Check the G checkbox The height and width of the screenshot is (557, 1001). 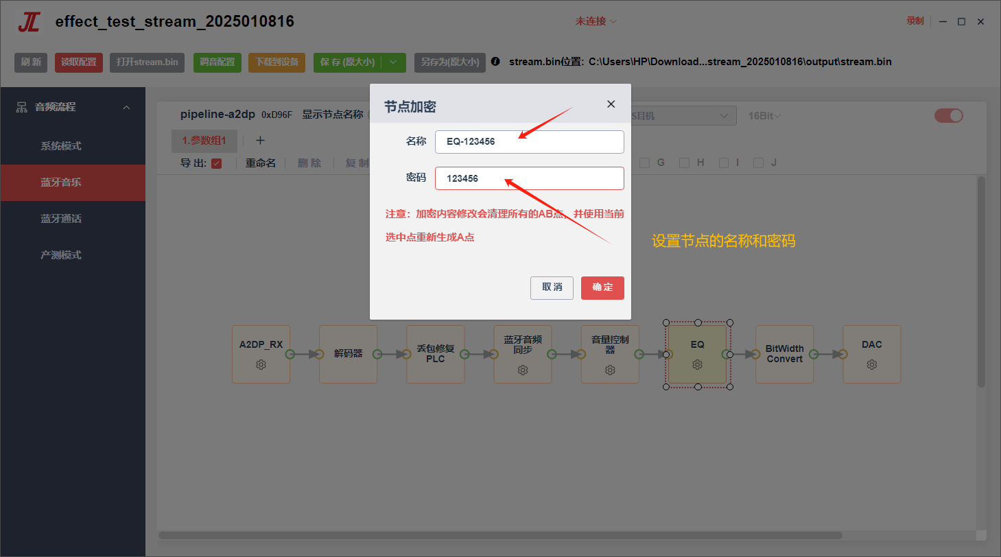point(645,163)
